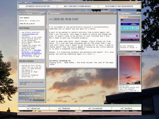
Task: Click the Wannabe Interior Designer badge
Action: click(x=32, y=95)
